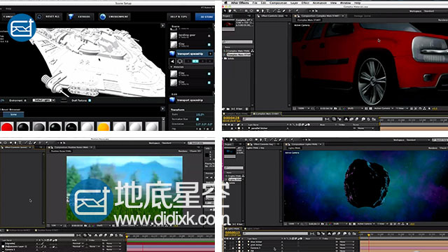Viewport: 448px width, 252px height.
Task: Open the Composition menu in After Effects
Action: (278, 3)
